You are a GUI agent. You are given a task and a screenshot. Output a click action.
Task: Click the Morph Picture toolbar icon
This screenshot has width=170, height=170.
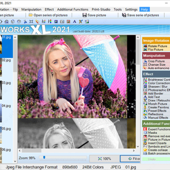[x=87, y=21]
